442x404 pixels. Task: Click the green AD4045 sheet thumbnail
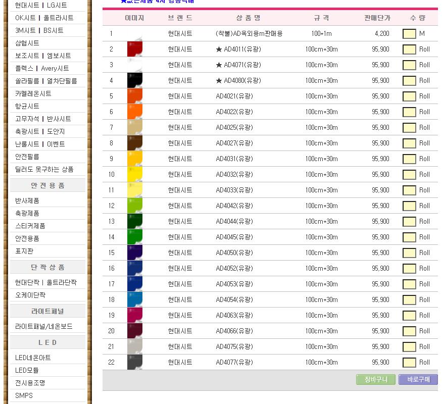point(135,237)
